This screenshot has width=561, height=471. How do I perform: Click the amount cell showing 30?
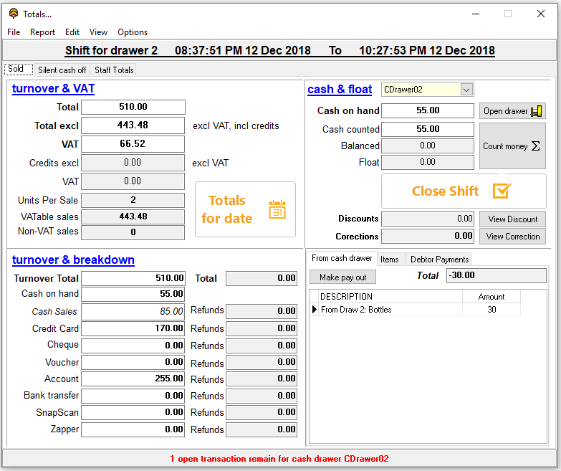coord(492,310)
